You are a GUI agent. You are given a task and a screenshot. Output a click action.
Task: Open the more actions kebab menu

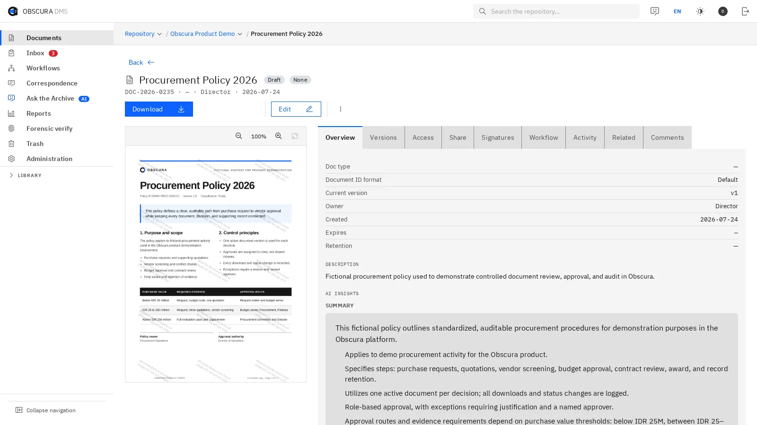coord(341,109)
